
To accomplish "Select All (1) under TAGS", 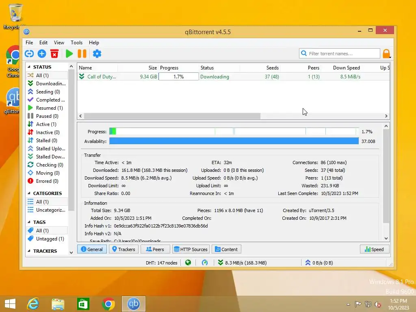I will coord(47,231).
